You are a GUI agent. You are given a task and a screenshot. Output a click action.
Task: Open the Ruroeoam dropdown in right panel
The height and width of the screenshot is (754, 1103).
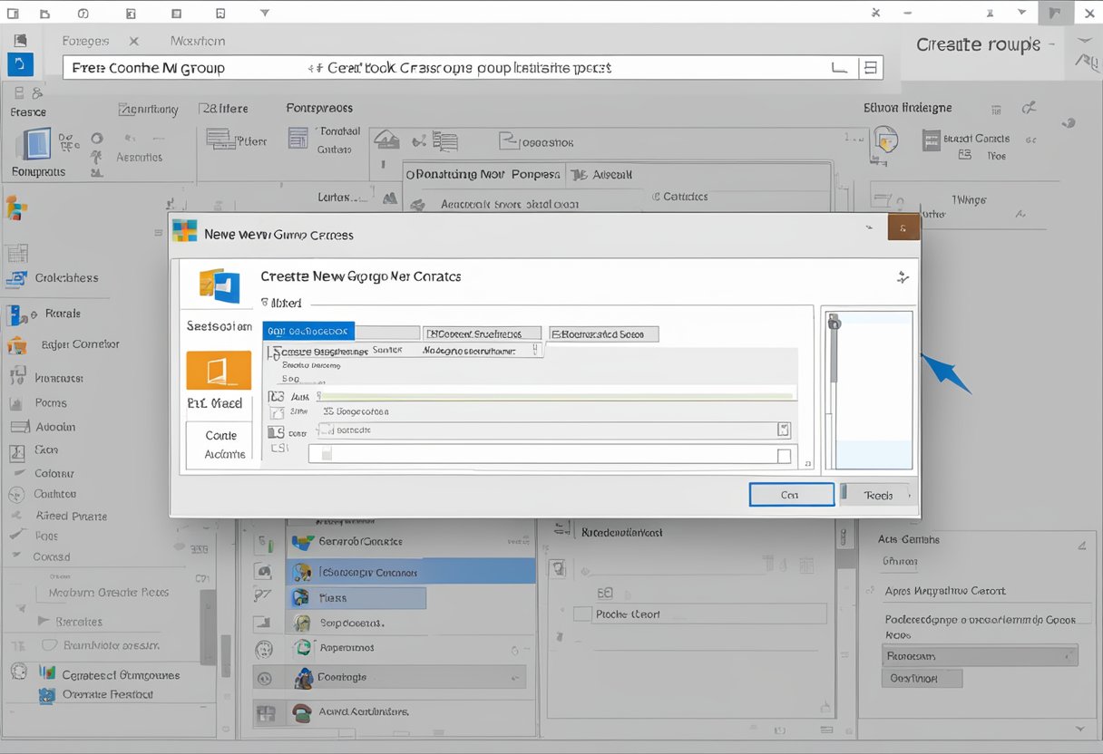[980, 655]
